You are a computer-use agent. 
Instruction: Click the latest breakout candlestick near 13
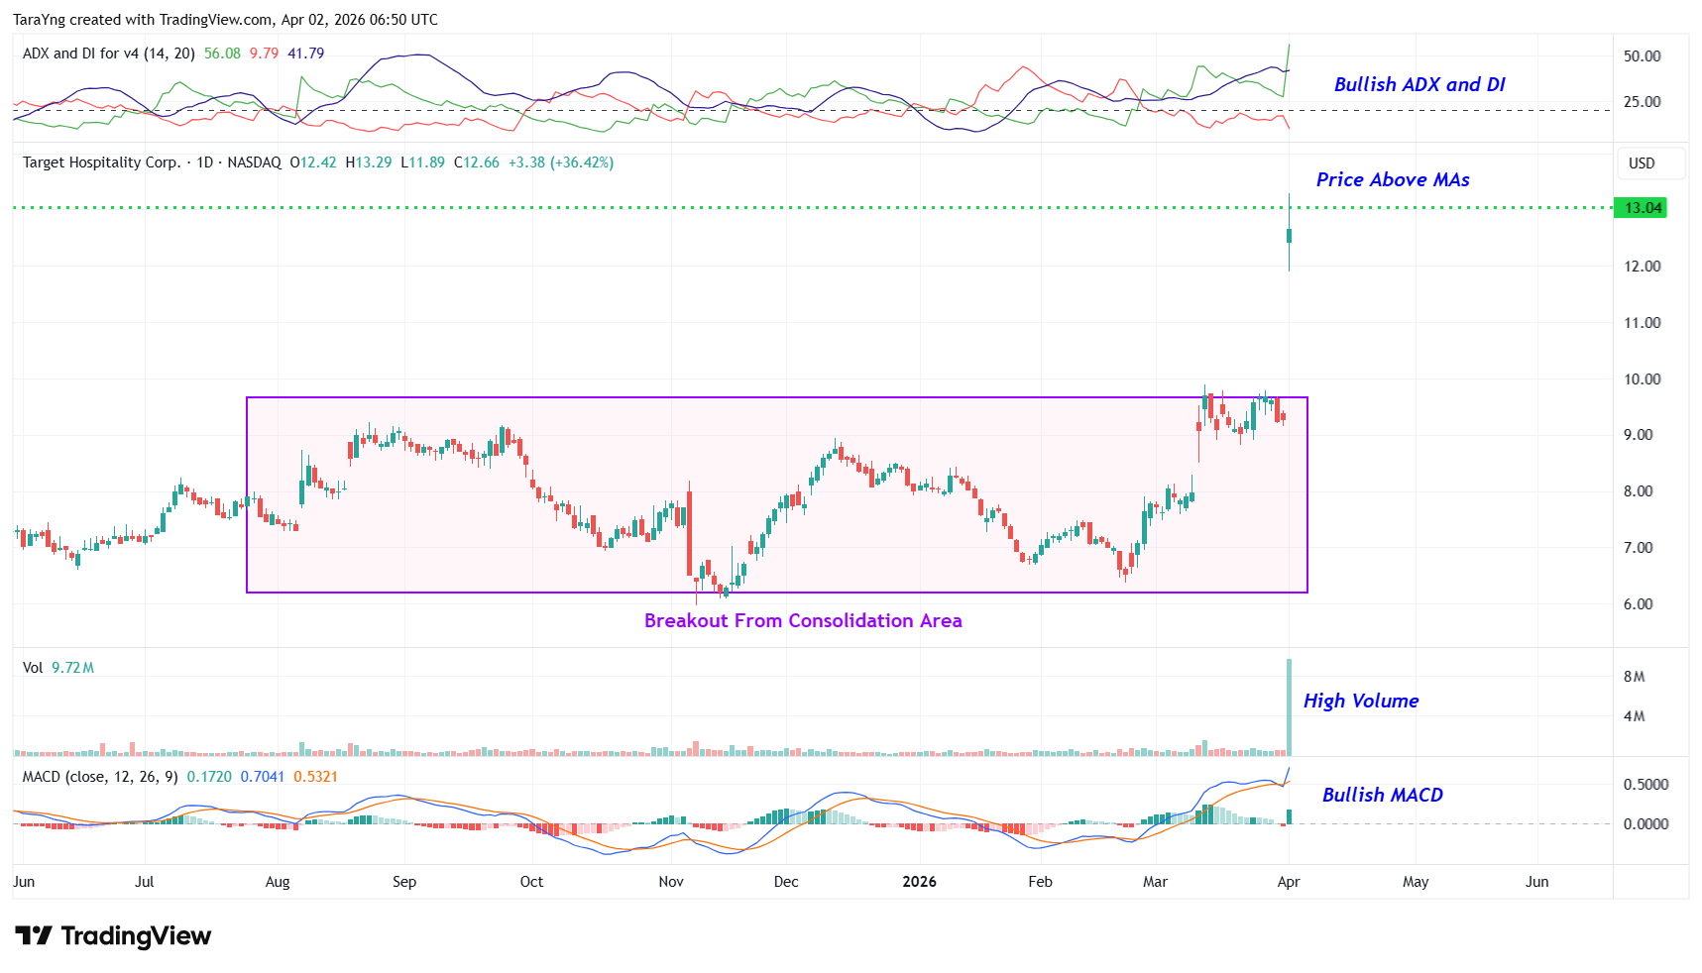tap(1289, 235)
